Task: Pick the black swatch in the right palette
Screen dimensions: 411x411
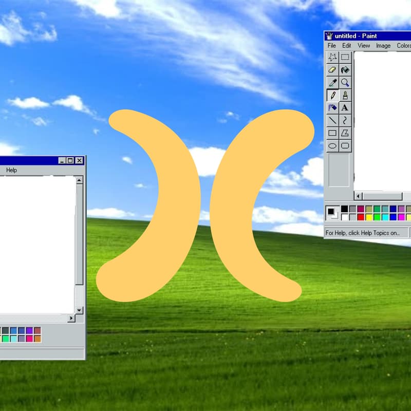Action: [x=344, y=209]
